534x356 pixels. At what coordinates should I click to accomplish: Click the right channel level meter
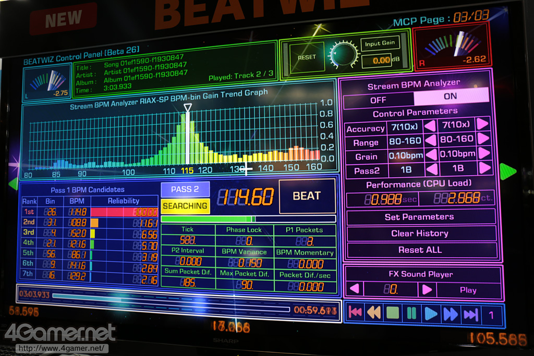click(453, 47)
